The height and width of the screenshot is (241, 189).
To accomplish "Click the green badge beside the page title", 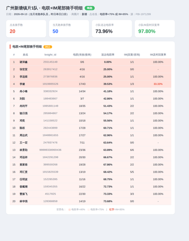I will 90,8.
